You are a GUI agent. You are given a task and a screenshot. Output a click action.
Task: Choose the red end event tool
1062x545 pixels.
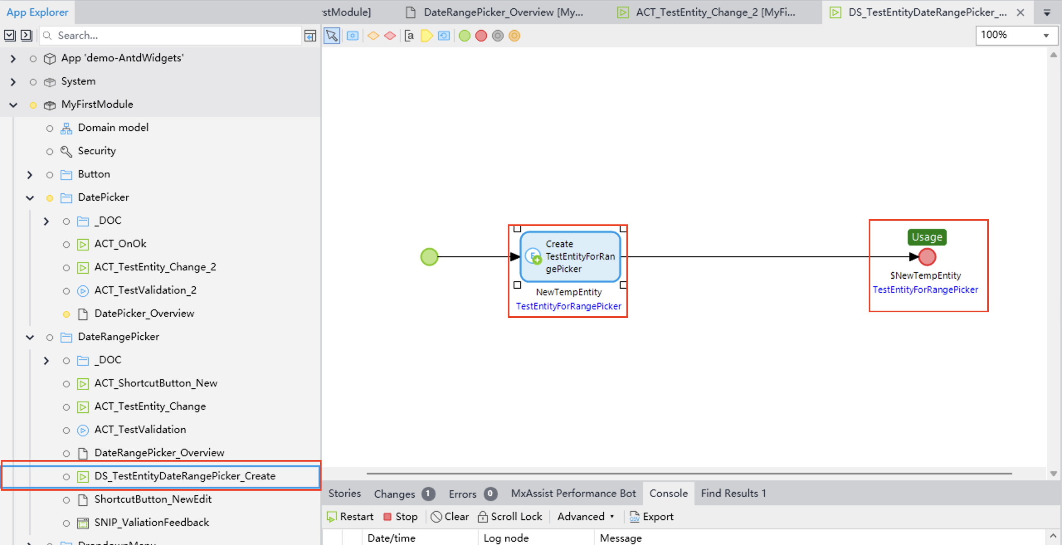481,36
